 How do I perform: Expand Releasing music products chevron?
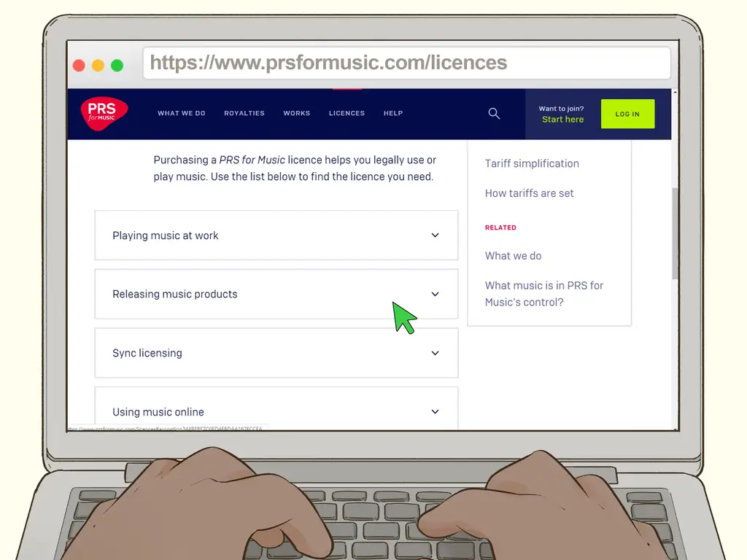[x=435, y=295]
